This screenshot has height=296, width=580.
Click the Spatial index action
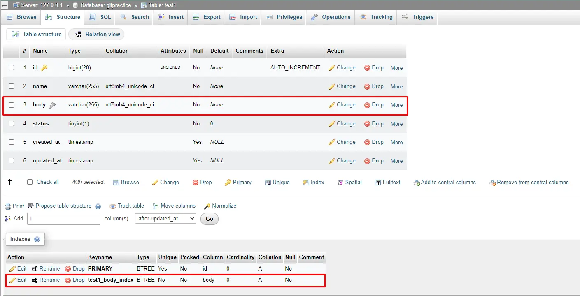point(349,182)
